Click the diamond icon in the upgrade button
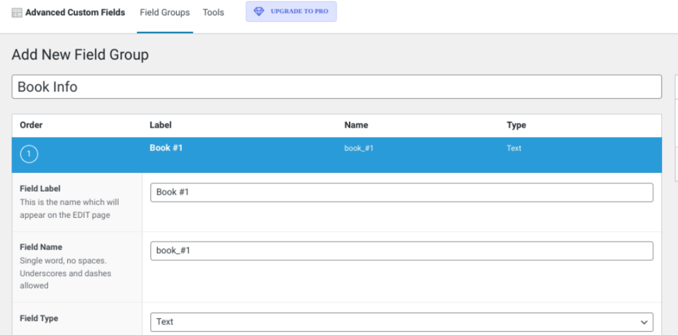Screen dimensions: 678x335 tap(259, 12)
